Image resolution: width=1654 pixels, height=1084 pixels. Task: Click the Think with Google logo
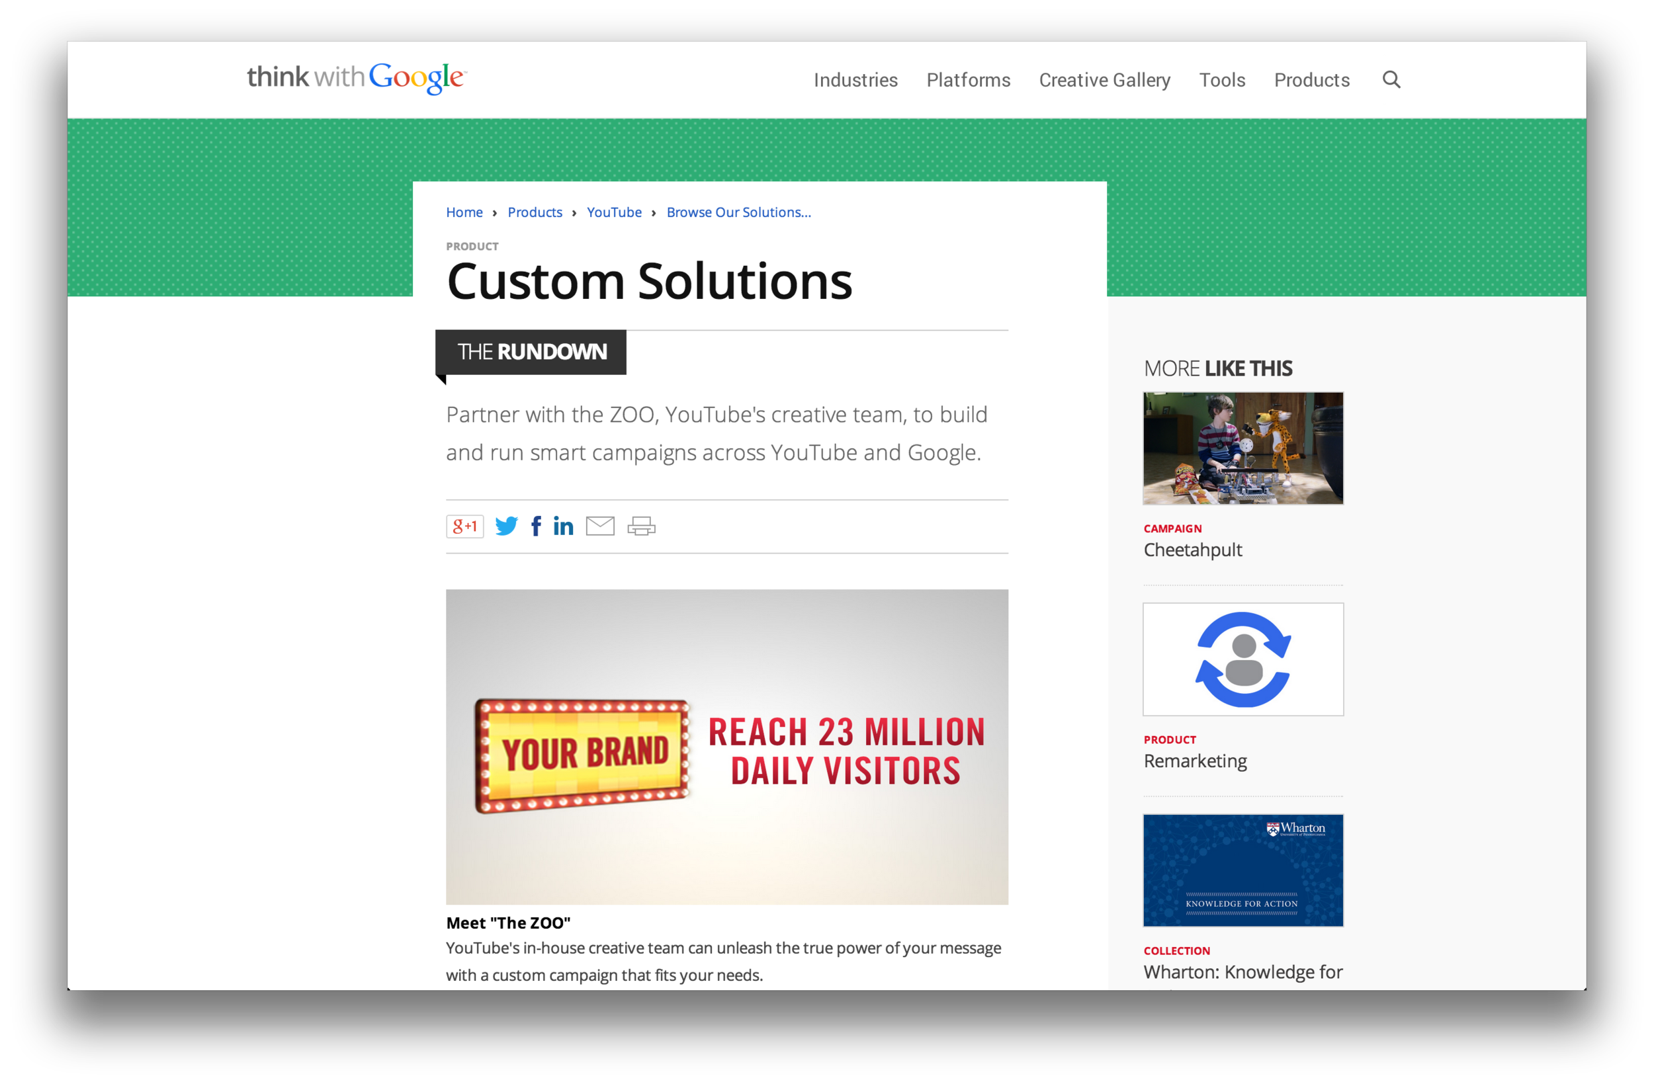click(x=356, y=78)
